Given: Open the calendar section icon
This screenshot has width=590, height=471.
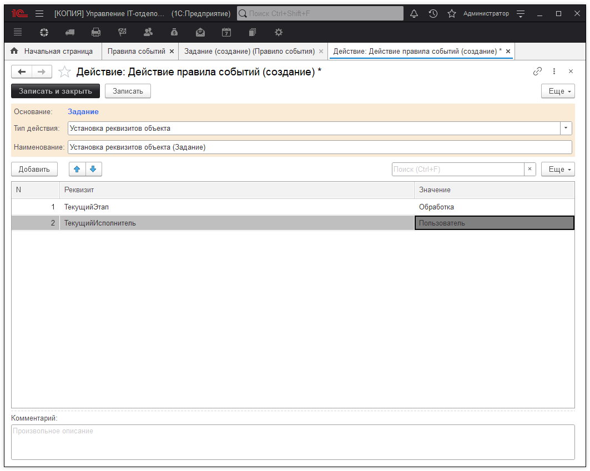Looking at the screenshot, I should pos(226,32).
